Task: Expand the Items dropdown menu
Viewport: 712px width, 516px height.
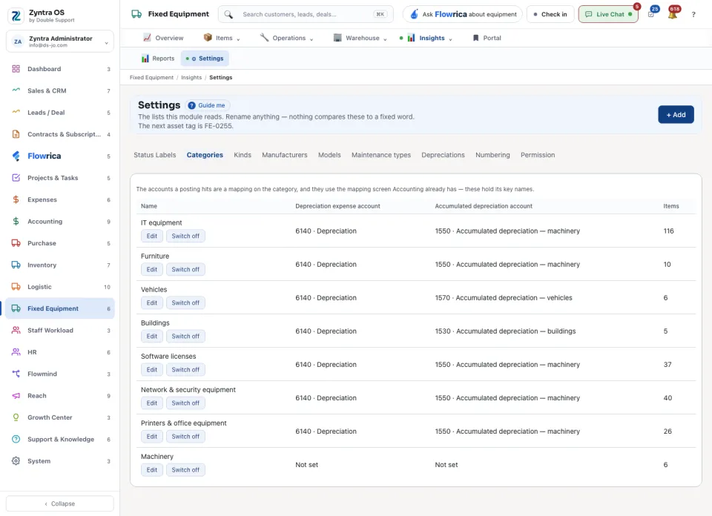Action: coord(222,38)
